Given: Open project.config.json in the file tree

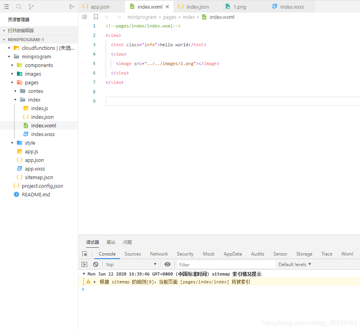Looking at the screenshot, I should (x=39, y=186).
